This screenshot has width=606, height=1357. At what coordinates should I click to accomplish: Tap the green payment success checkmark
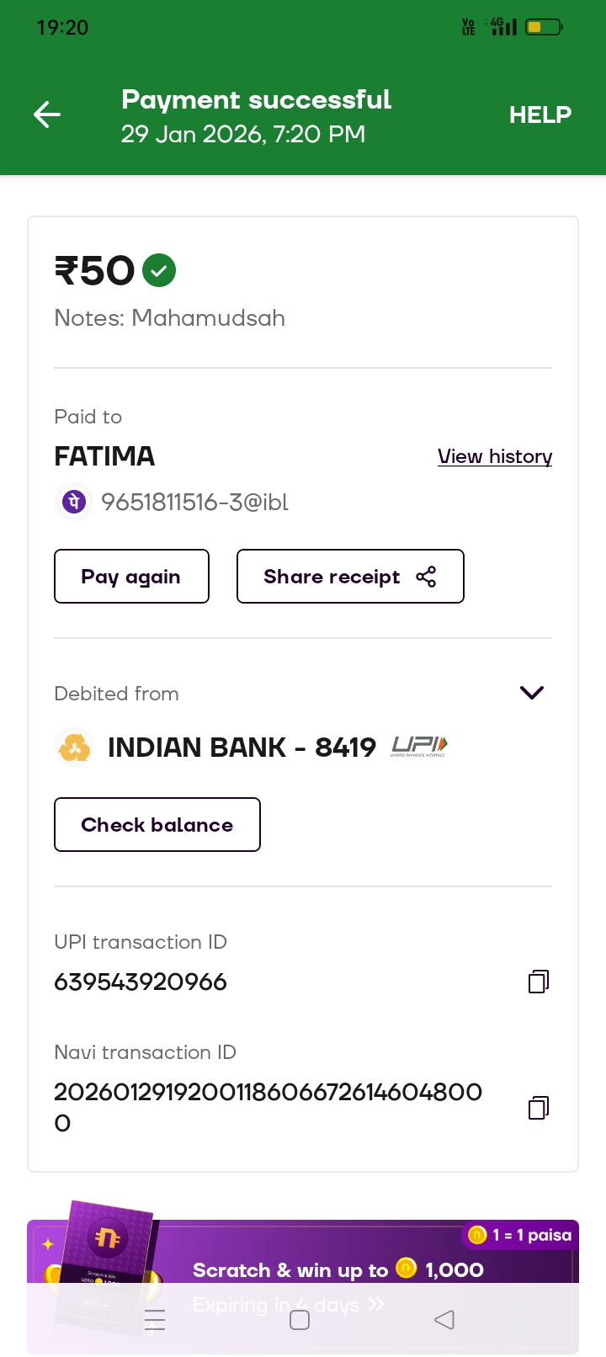coord(159,271)
